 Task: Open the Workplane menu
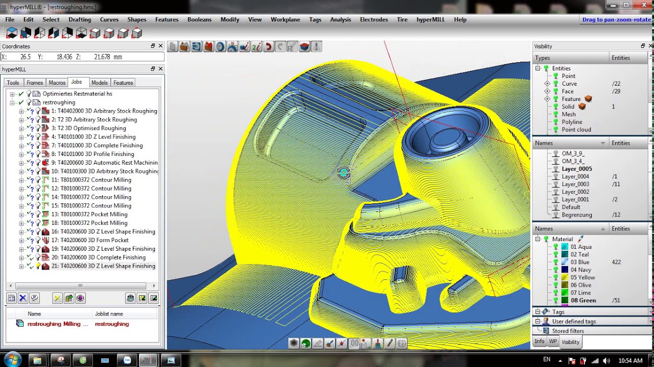coord(286,19)
